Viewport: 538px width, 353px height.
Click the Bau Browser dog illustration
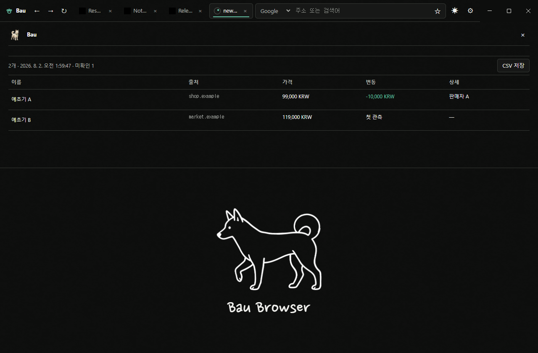coord(269,250)
